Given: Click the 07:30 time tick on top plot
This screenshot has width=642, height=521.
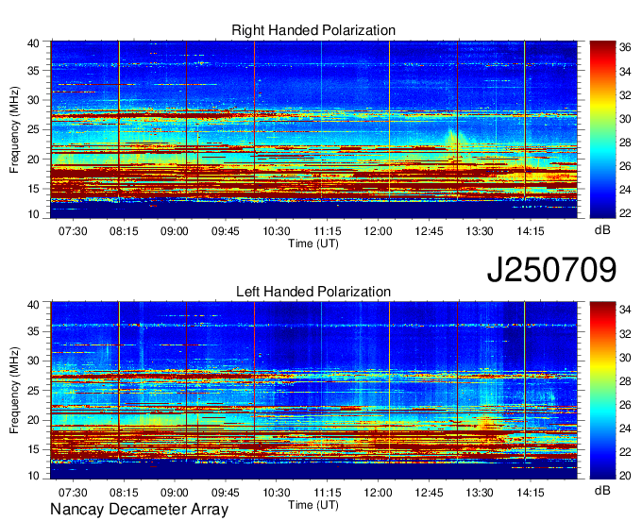Looking at the screenshot, I should tap(73, 231).
